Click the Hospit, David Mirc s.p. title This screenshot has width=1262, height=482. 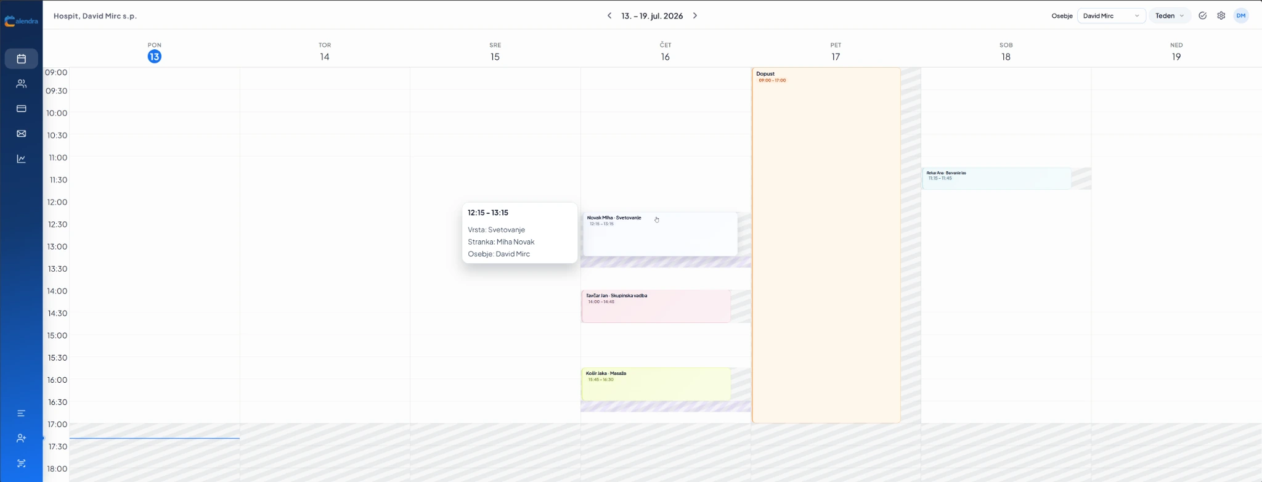96,16
